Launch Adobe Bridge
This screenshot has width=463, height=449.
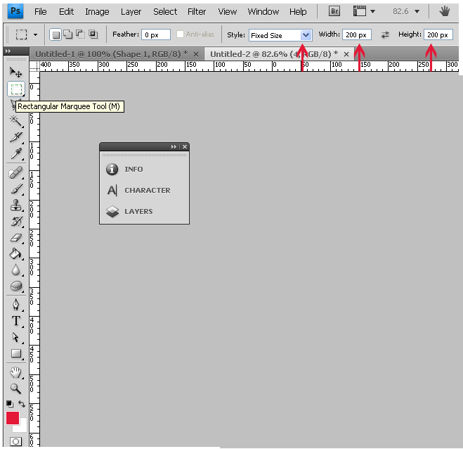coord(334,11)
